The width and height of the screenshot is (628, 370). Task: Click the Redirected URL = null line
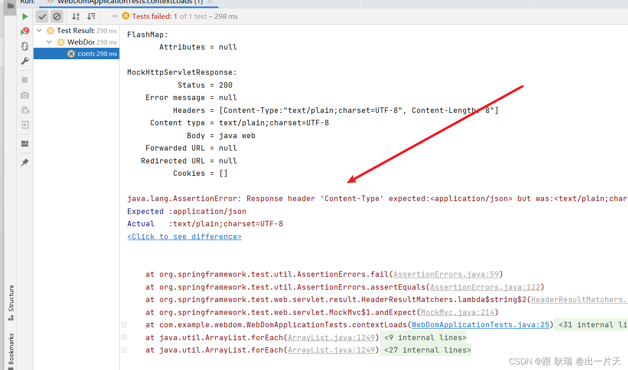pos(189,161)
